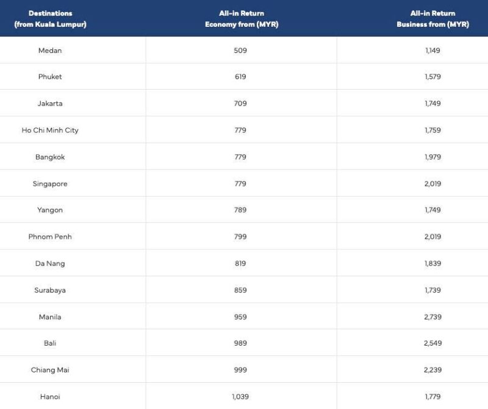This screenshot has width=488, height=409.
Task: Click Ho Chi Minh City destination
Action: coord(50,130)
